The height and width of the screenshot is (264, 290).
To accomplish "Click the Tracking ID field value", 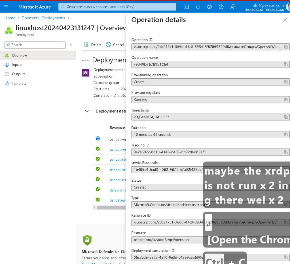I will [x=210, y=152].
